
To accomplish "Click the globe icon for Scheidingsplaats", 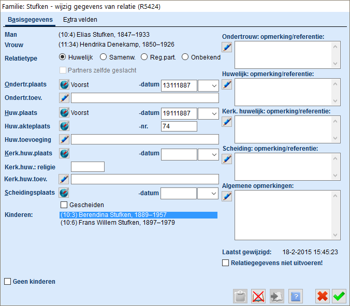I will point(64,193).
